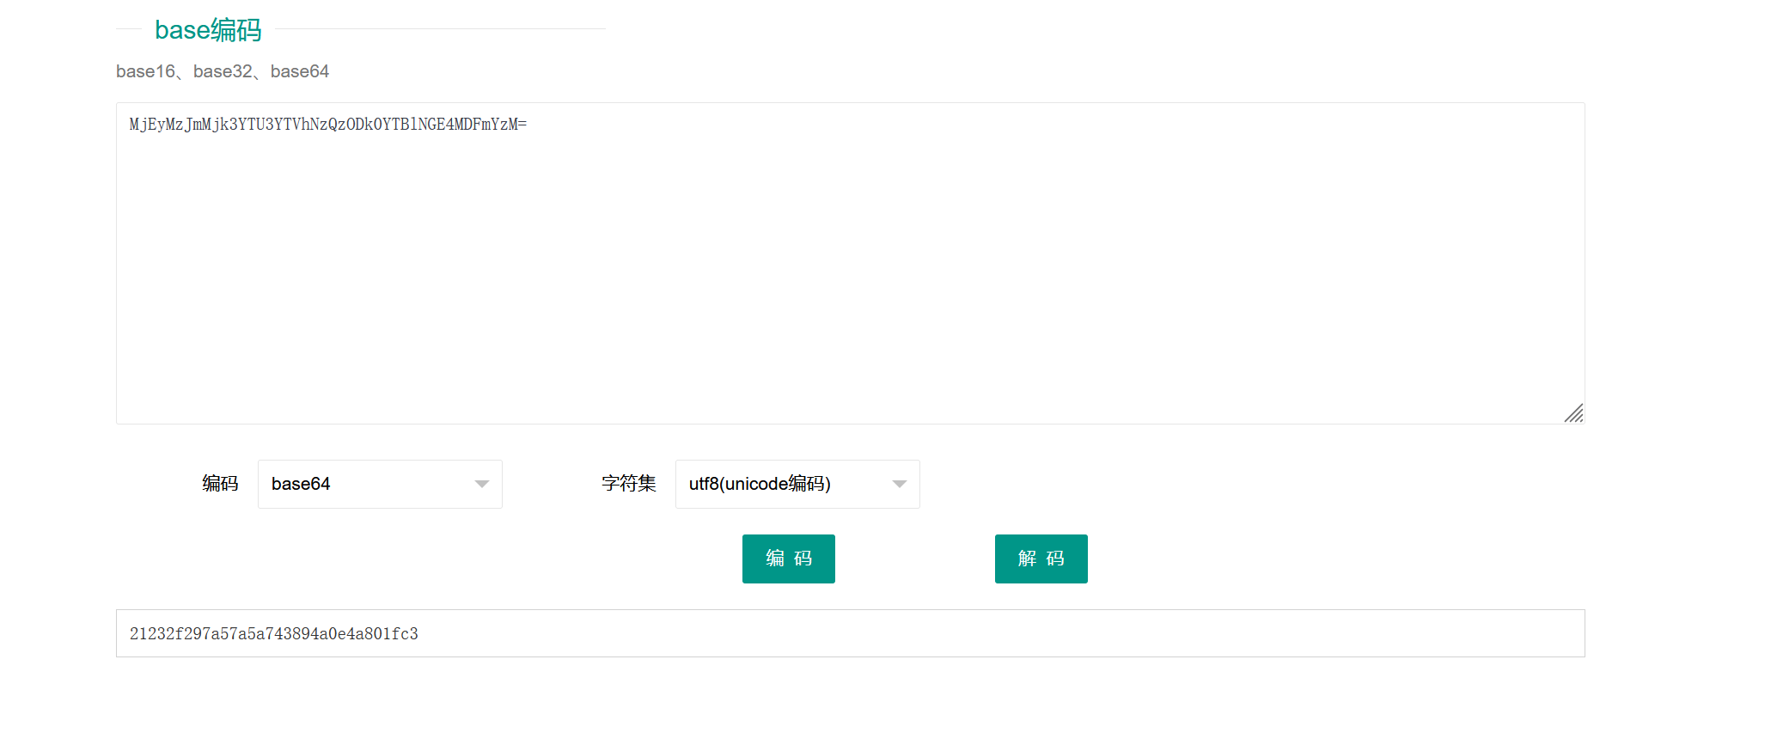Screen dimensions: 1771x745
Task: Click the 字符集 label
Action: coord(629,484)
